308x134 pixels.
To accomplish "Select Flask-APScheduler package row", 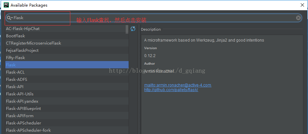I will click(67, 123).
